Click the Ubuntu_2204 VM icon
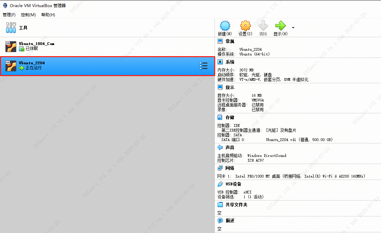 [x=11, y=66]
